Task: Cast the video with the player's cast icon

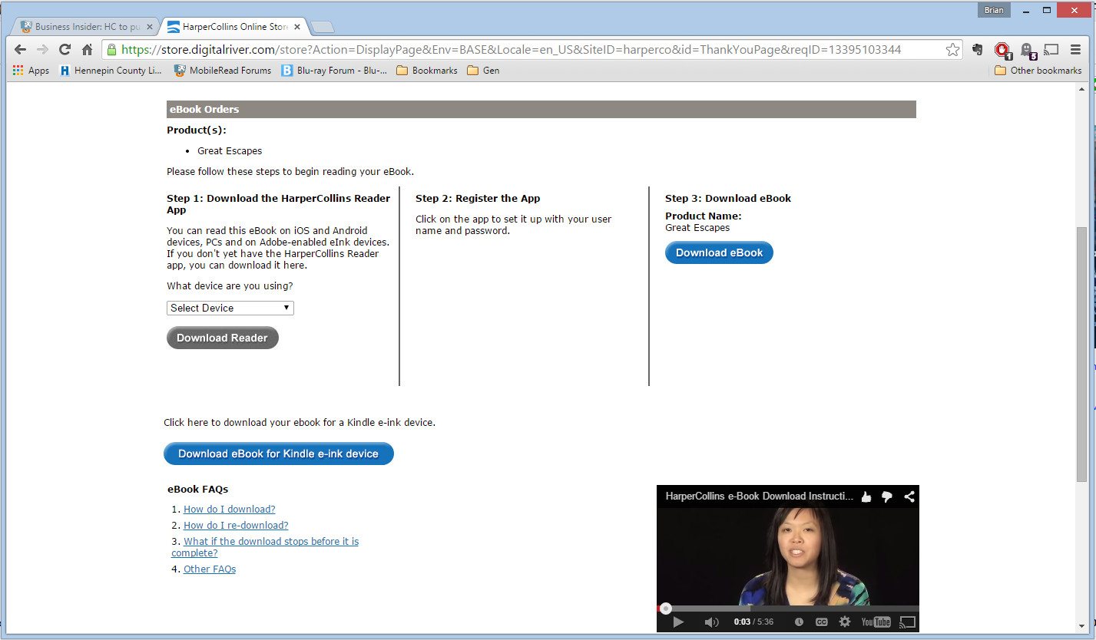Action: pos(908,622)
